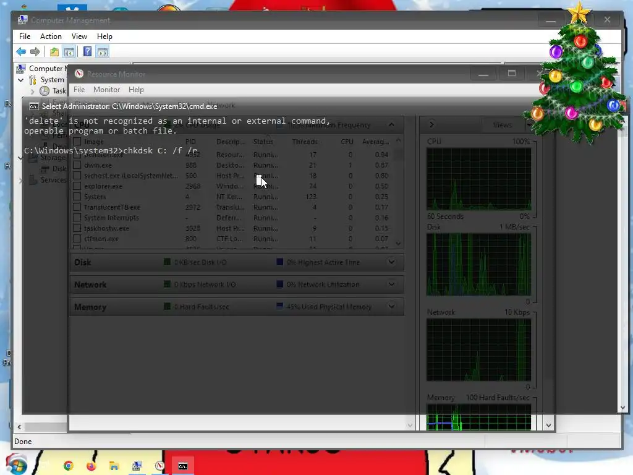The width and height of the screenshot is (633, 475).
Task: Click scroll-left arrow in Computer Management tree
Action: (19, 427)
